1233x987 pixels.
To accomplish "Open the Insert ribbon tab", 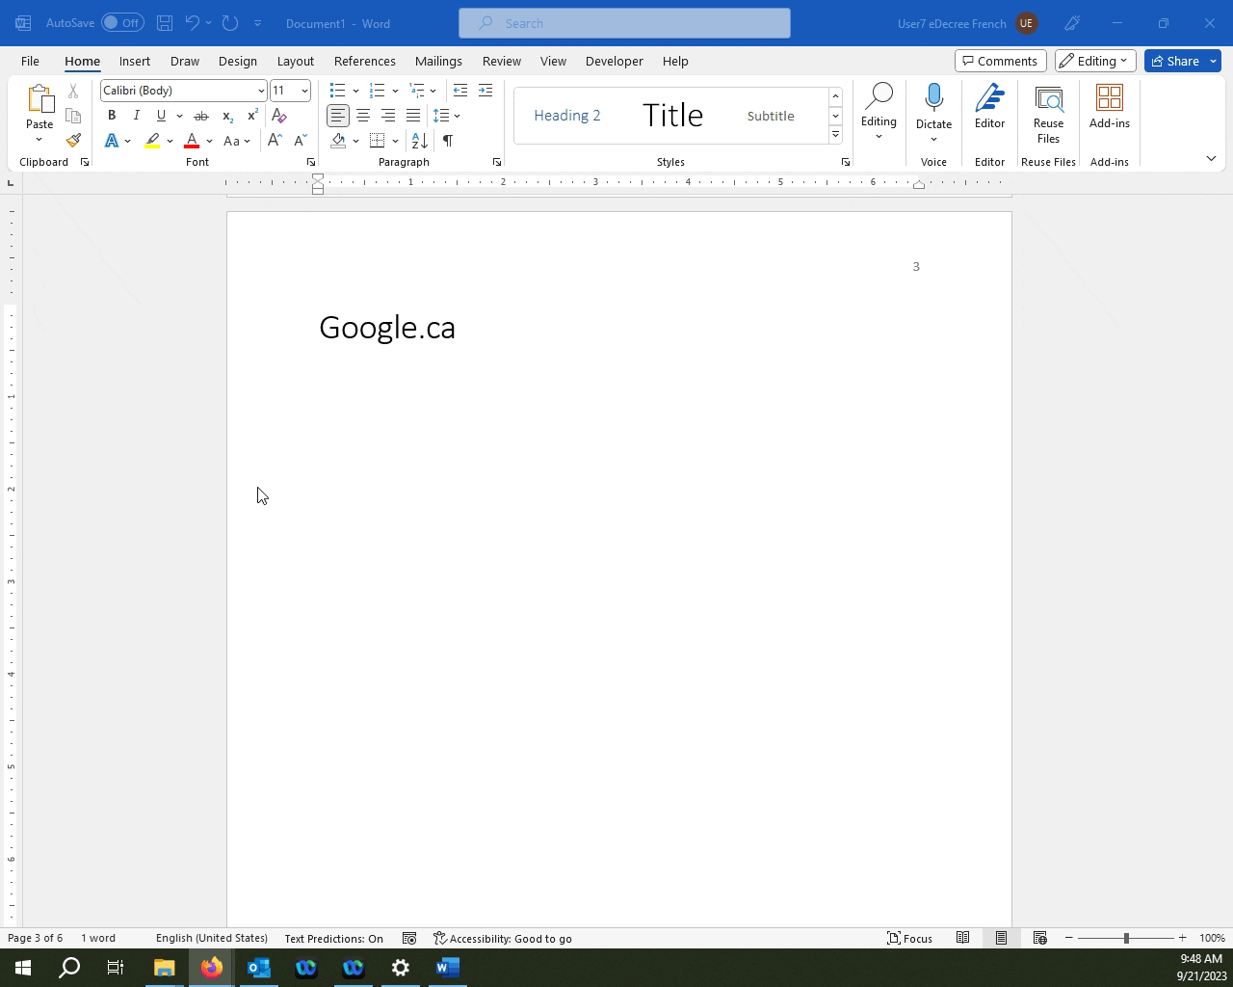I will click(135, 61).
